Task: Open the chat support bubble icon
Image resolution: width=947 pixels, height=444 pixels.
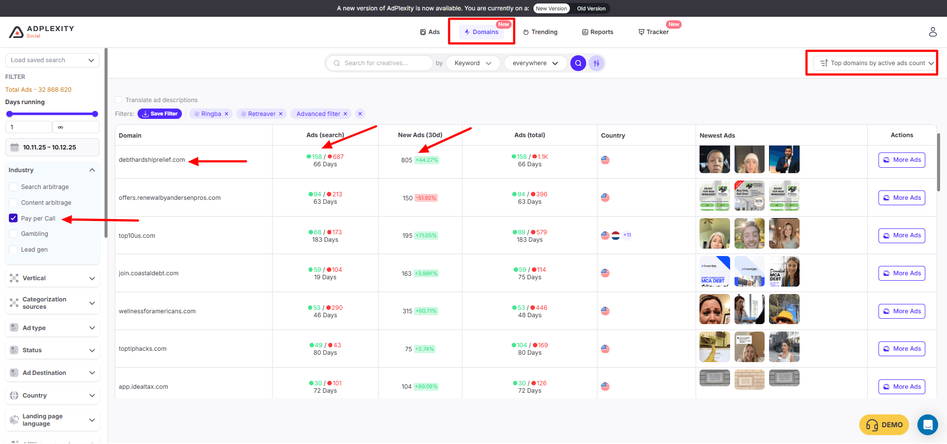Action: point(928,425)
